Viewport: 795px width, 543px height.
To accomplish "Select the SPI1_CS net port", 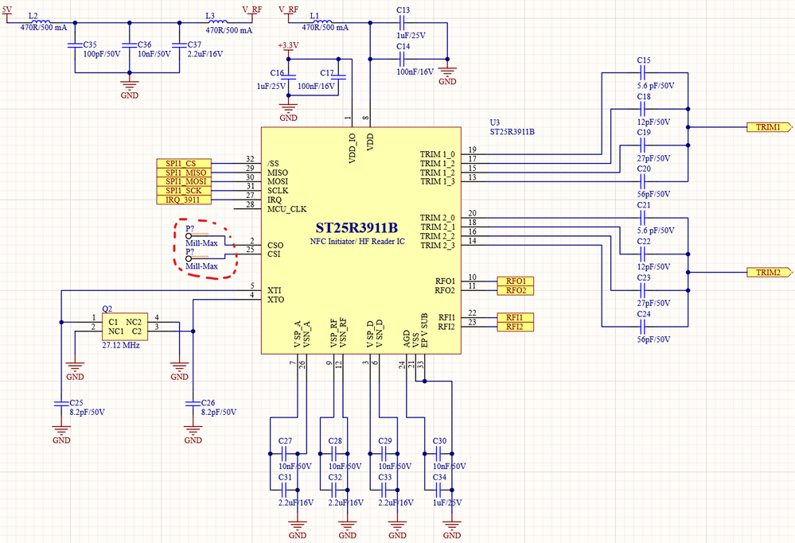I will coord(184,163).
